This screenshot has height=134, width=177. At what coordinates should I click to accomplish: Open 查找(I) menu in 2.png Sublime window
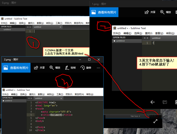click(x=32, y=94)
